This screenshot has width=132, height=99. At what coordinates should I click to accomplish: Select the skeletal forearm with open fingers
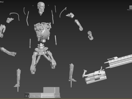point(8,51)
